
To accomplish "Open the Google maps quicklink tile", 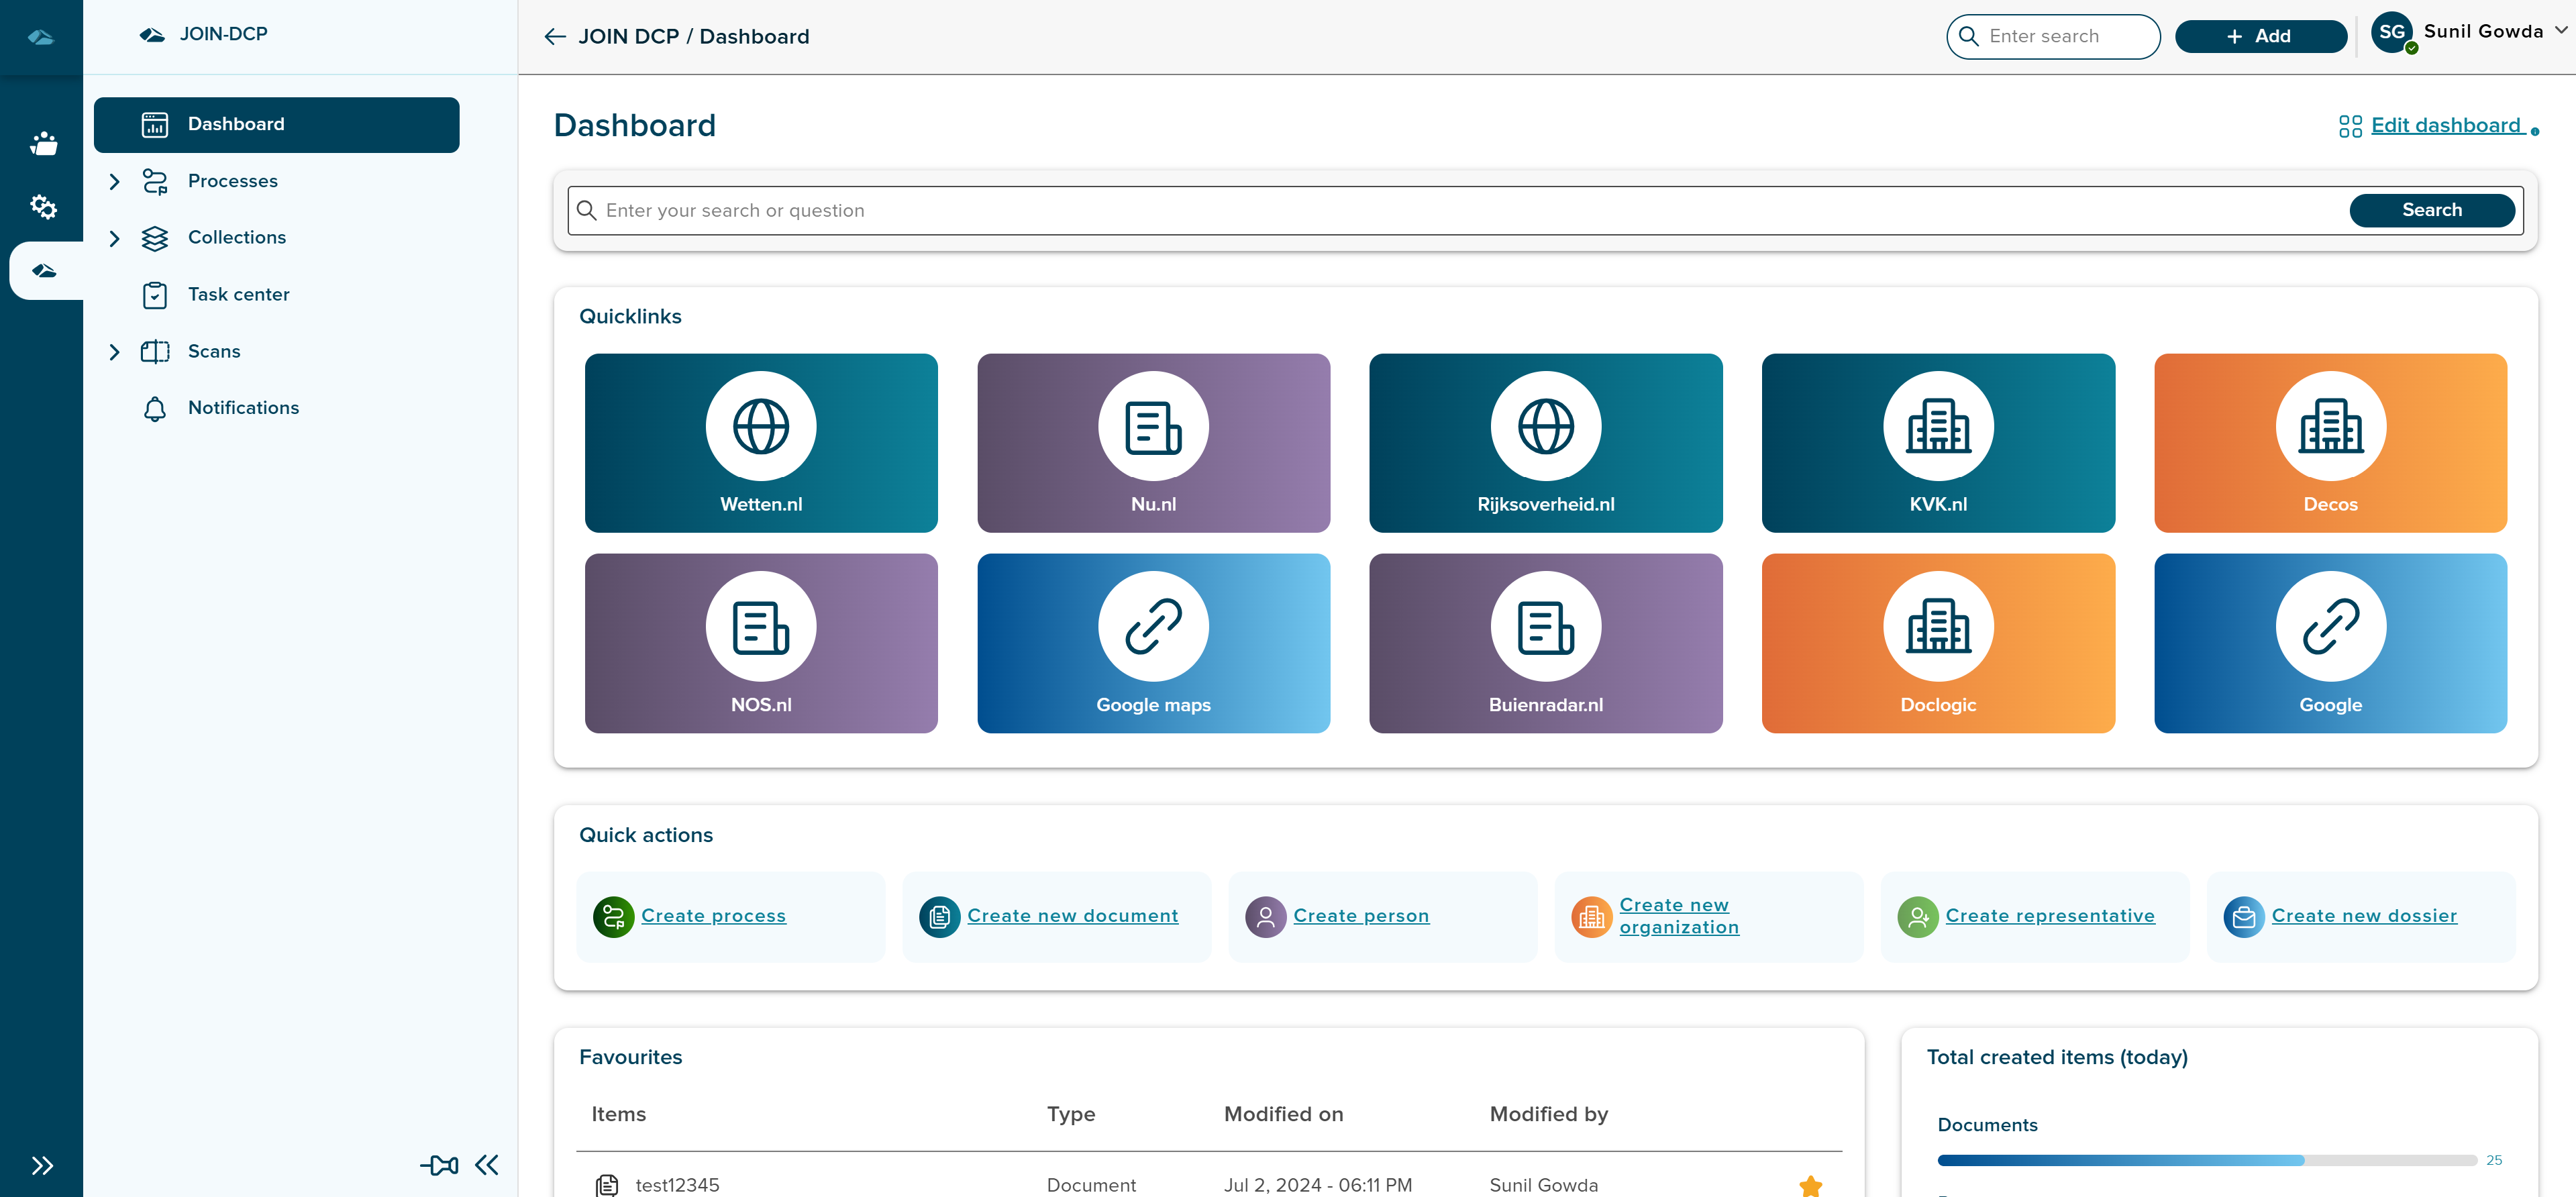I will [1153, 643].
